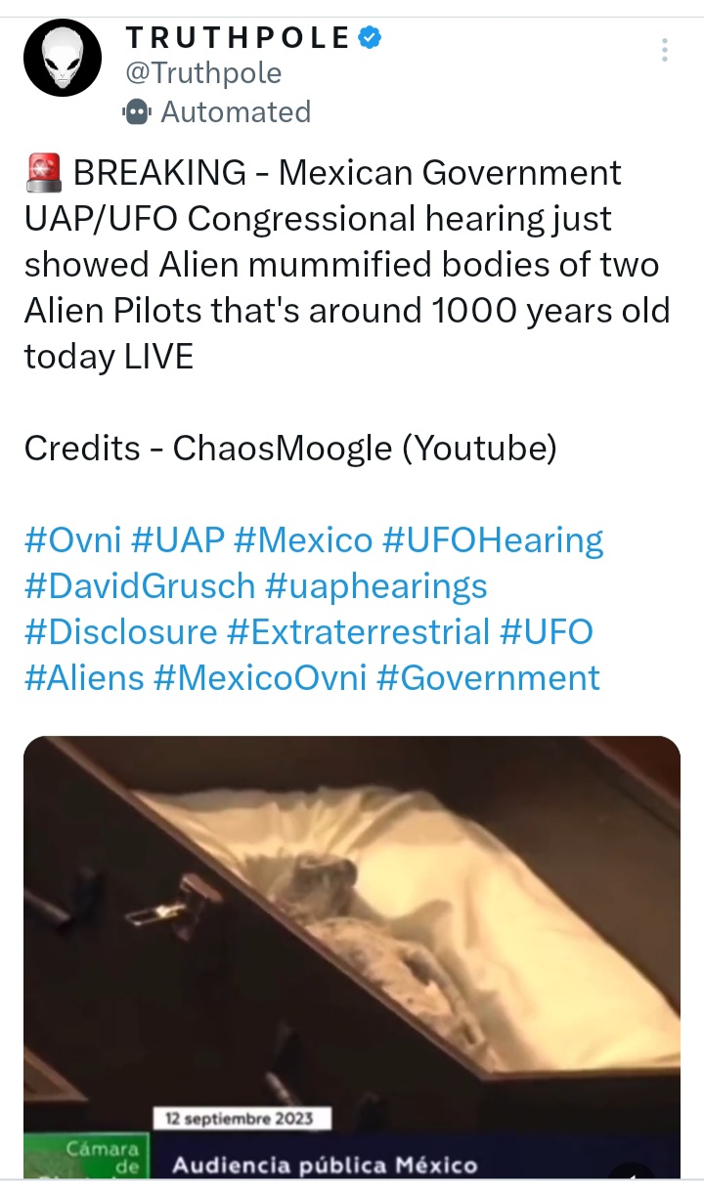
Task: Play the alien mummy video thumbnail
Action: [x=352, y=957]
